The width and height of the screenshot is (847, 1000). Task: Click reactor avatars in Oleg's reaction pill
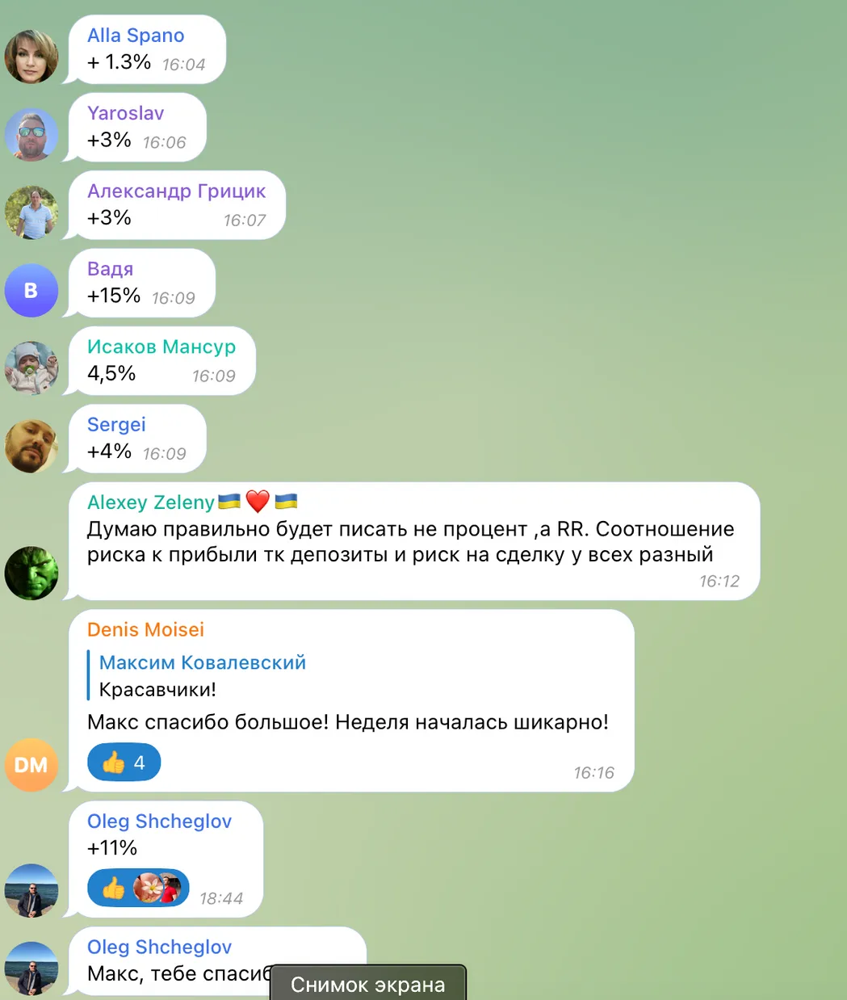(x=157, y=889)
